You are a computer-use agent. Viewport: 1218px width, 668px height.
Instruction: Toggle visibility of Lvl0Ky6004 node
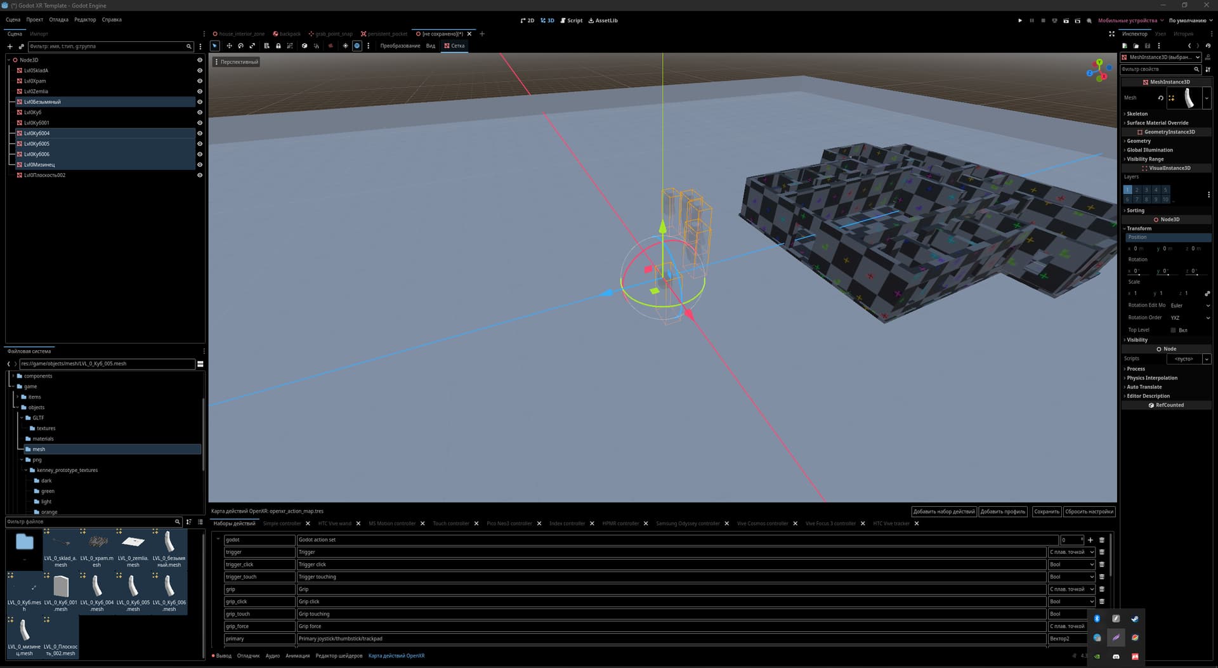click(199, 133)
